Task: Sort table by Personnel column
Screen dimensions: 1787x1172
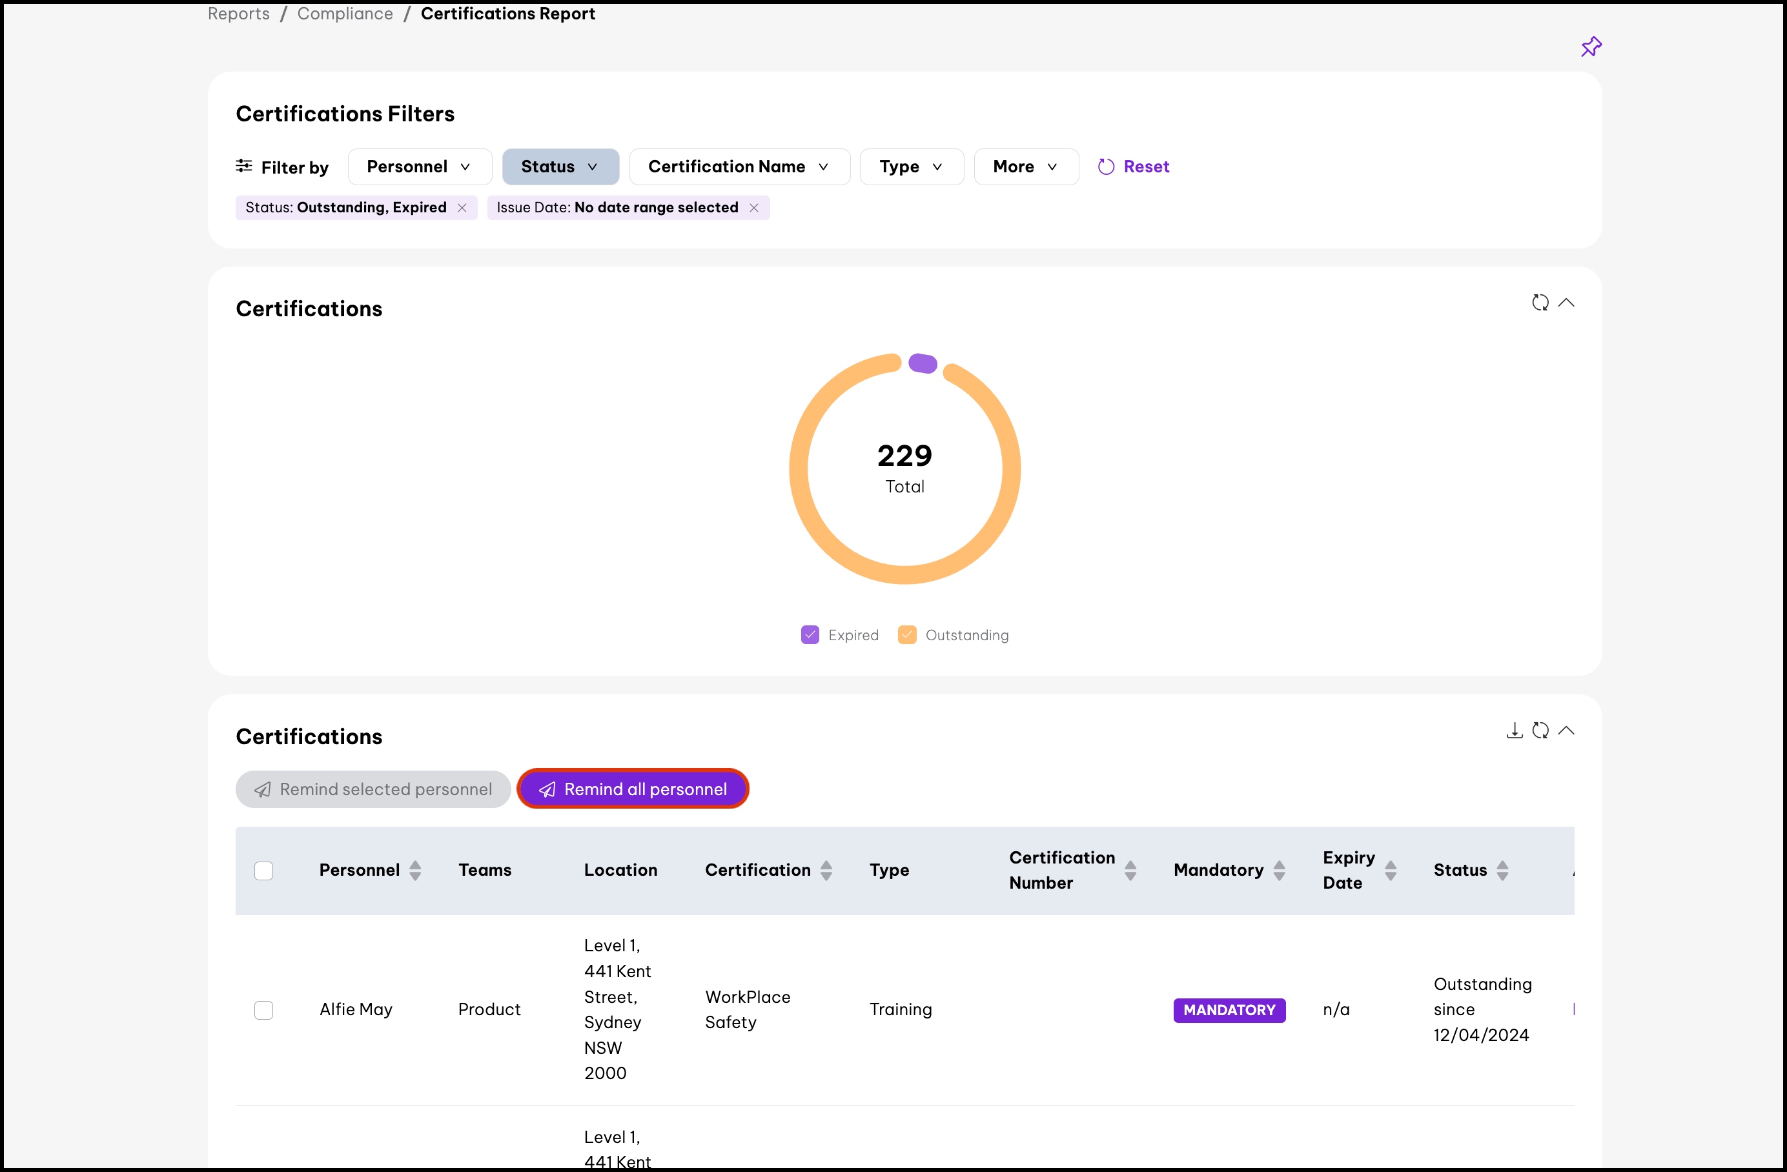Action: pos(415,870)
